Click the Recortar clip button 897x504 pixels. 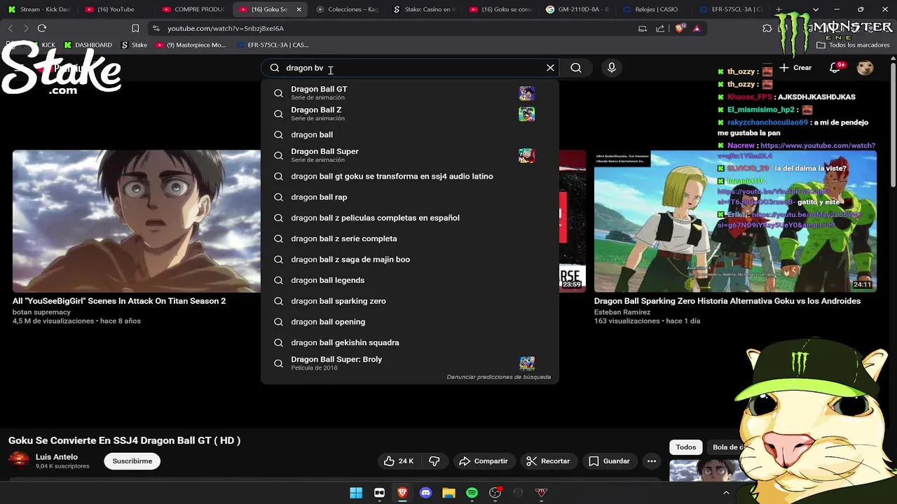pyautogui.click(x=548, y=461)
